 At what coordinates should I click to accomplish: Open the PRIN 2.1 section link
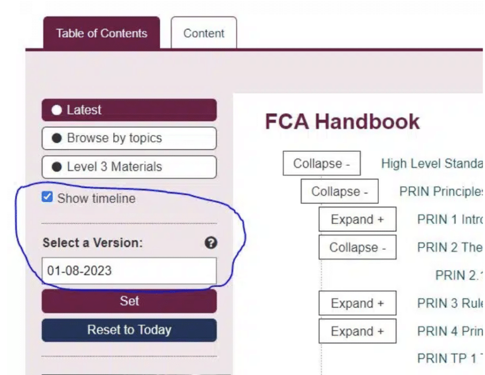point(458,276)
